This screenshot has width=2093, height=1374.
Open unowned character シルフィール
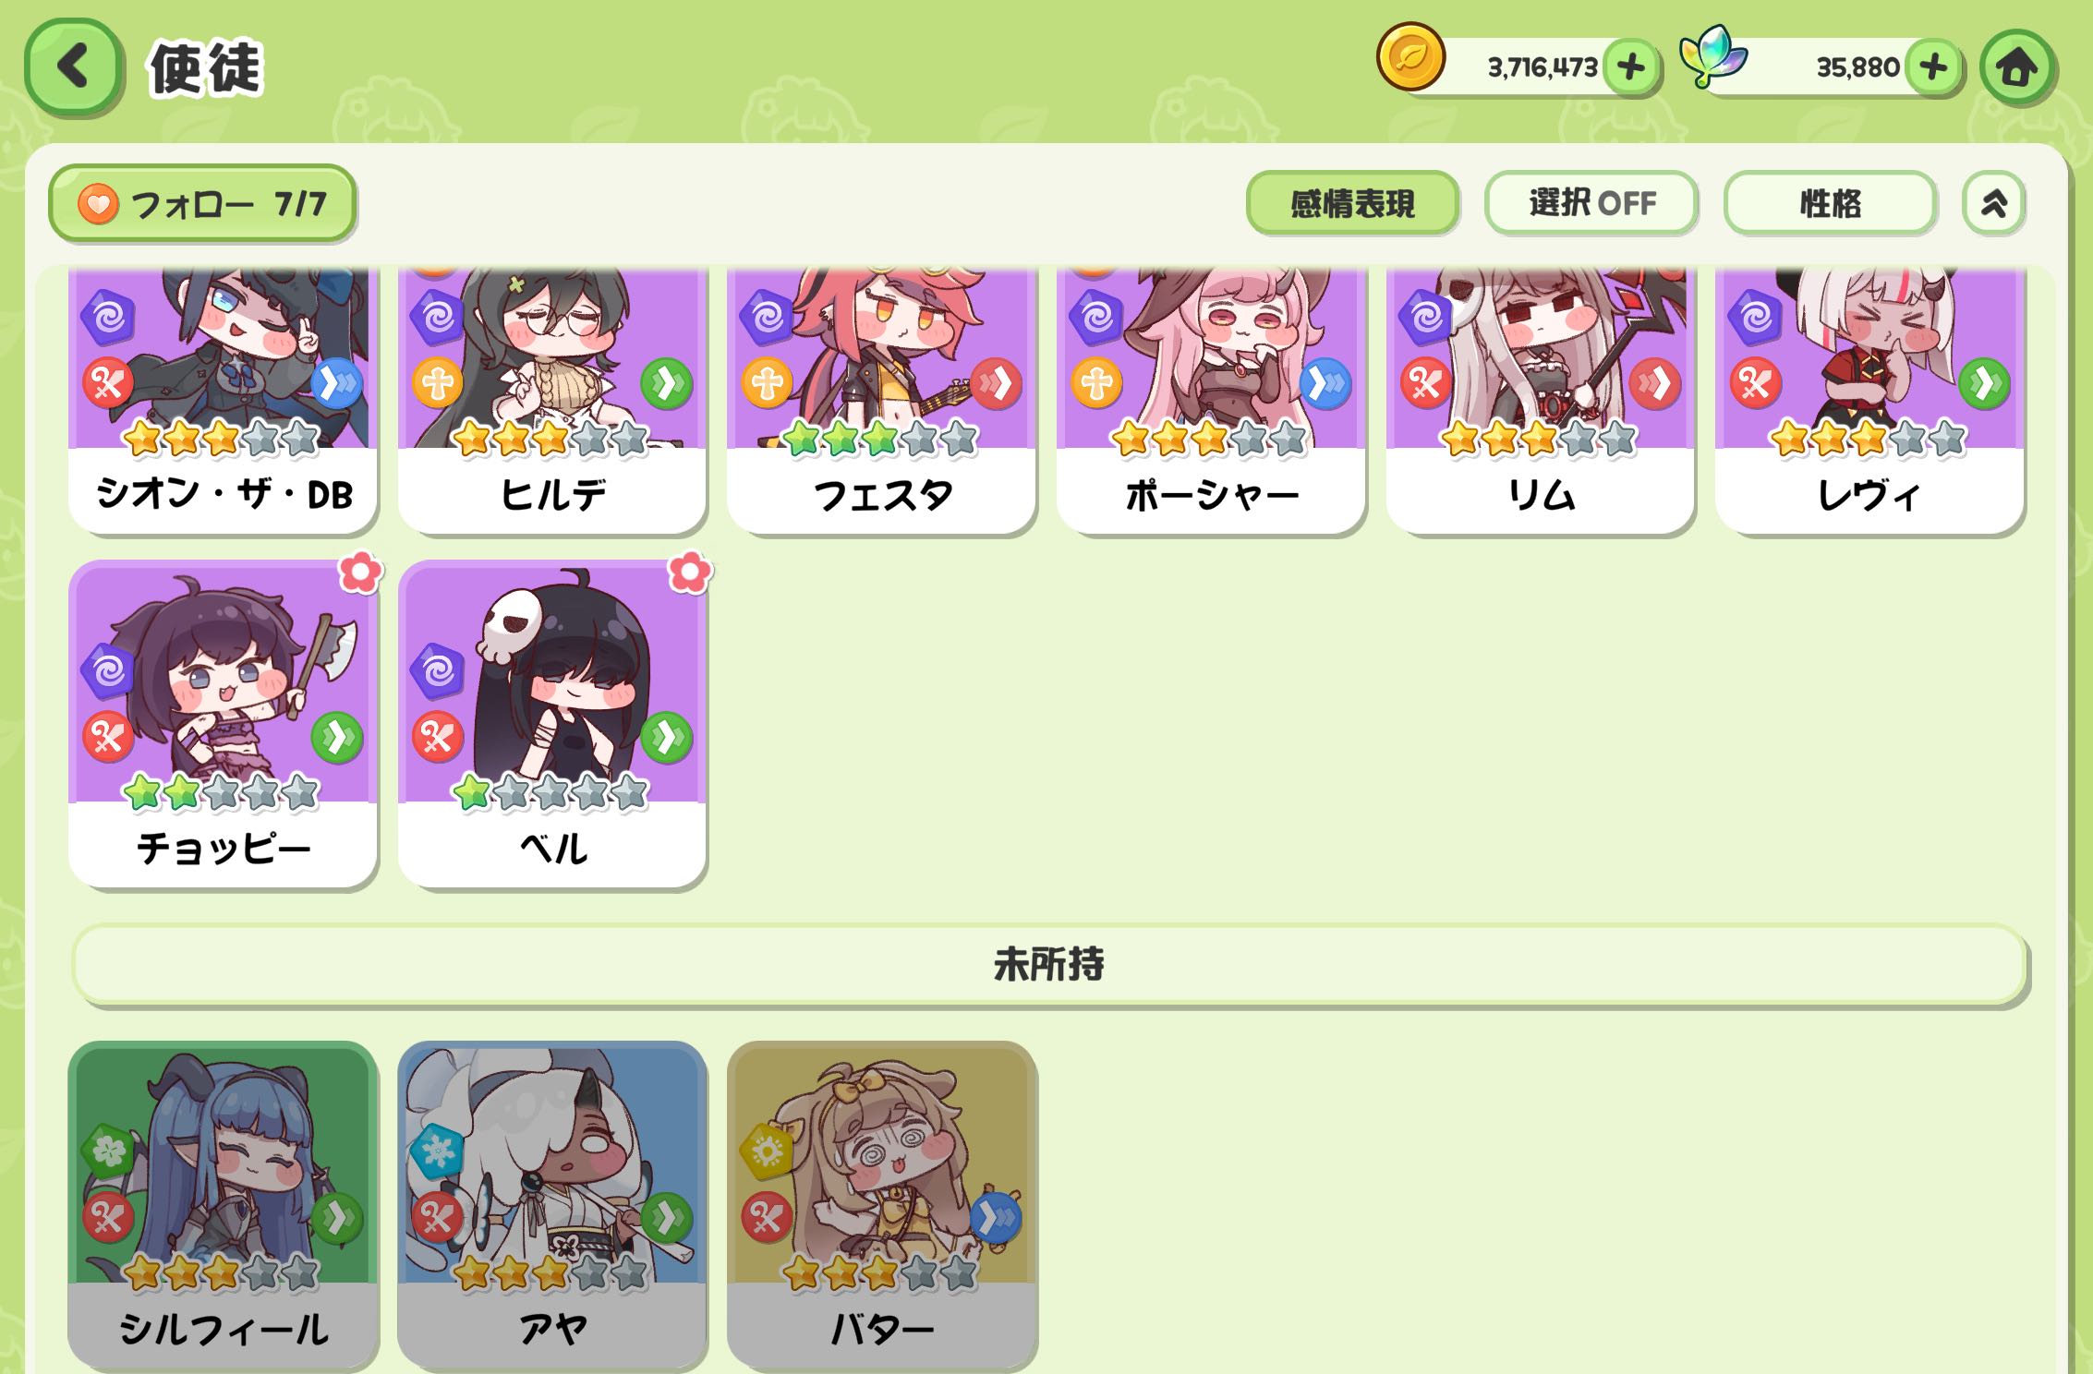tap(223, 1204)
